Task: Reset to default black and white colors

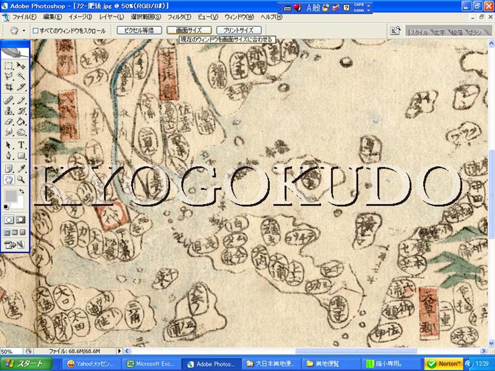Action: click(x=6, y=207)
